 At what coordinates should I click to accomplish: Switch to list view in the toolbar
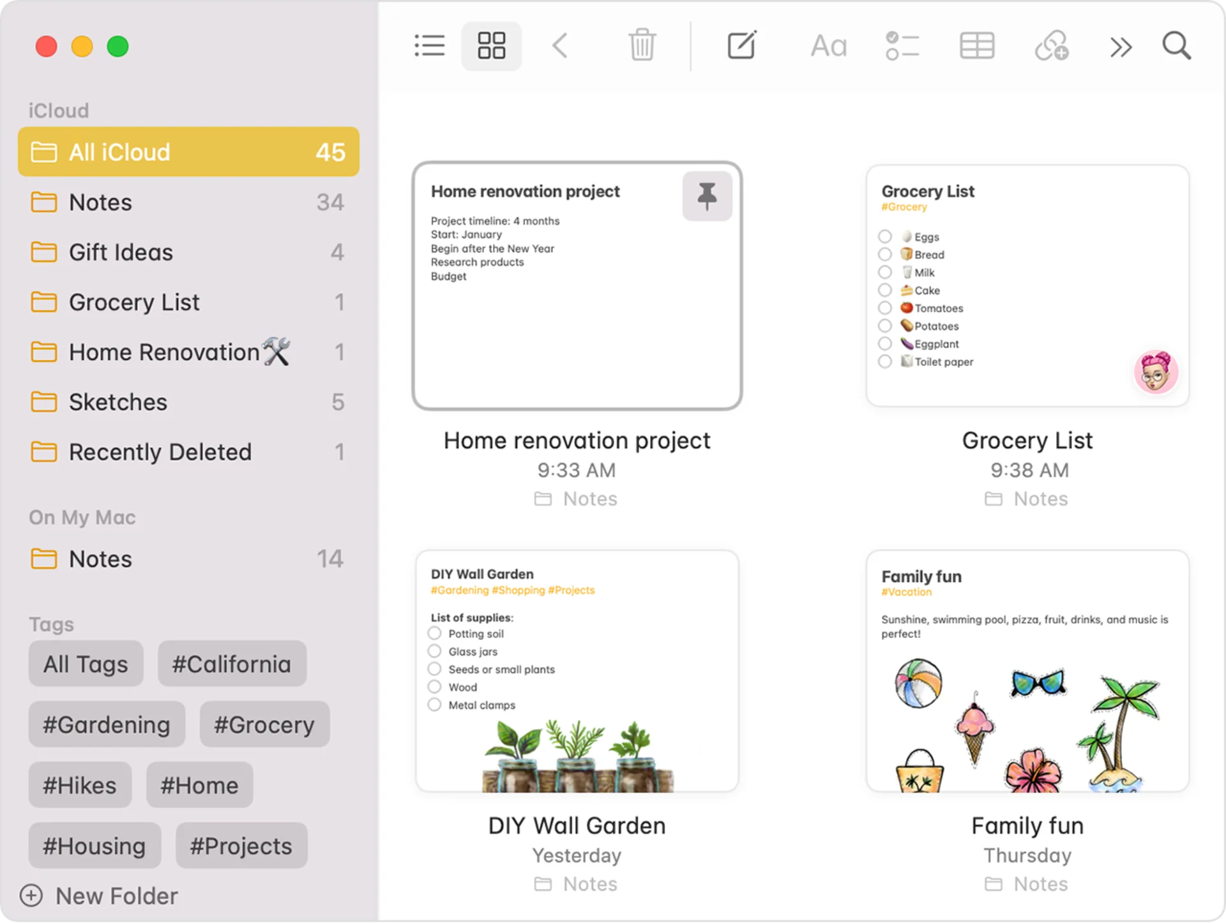[429, 45]
